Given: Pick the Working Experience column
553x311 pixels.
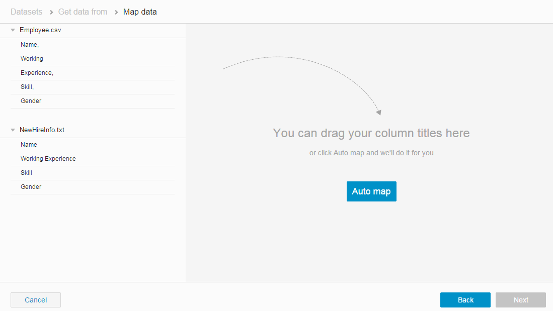Looking at the screenshot, I should (x=48, y=159).
